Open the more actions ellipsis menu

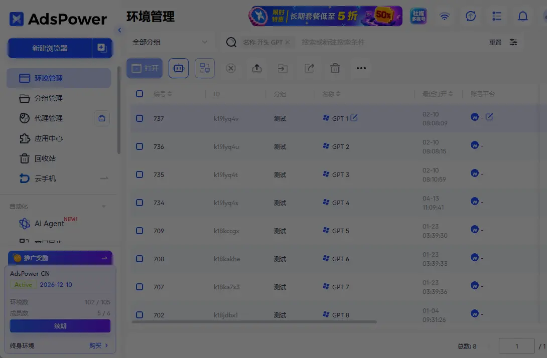pyautogui.click(x=361, y=68)
